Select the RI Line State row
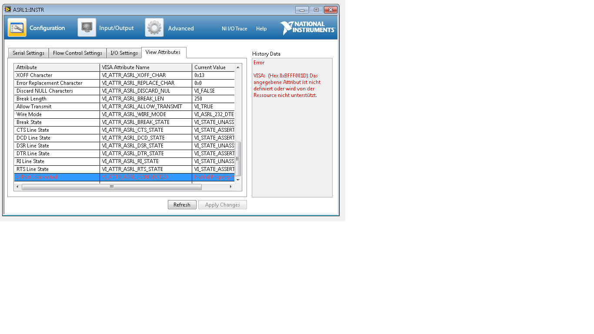This screenshot has height=334, width=594. coord(124,161)
